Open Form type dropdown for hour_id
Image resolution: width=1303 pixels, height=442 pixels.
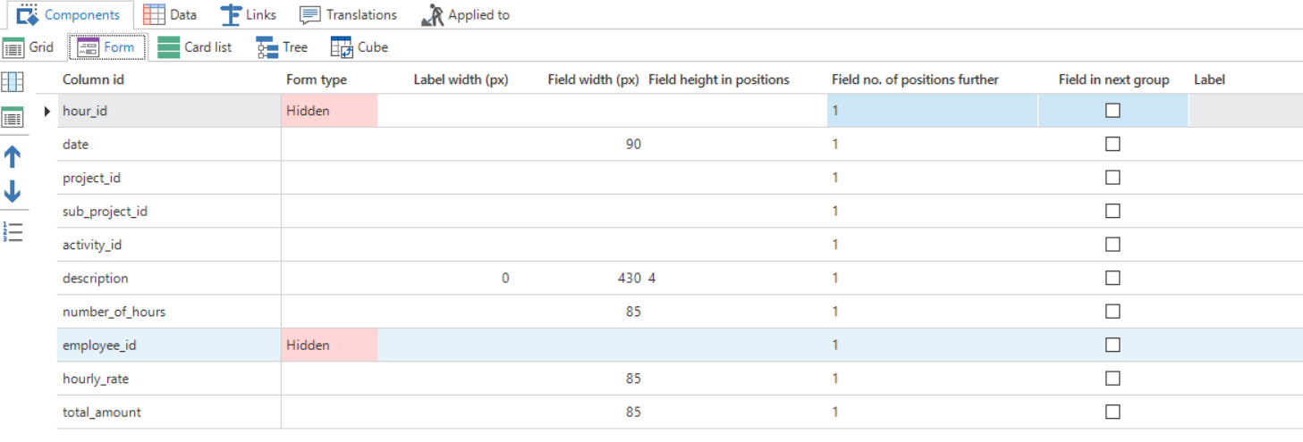click(329, 111)
